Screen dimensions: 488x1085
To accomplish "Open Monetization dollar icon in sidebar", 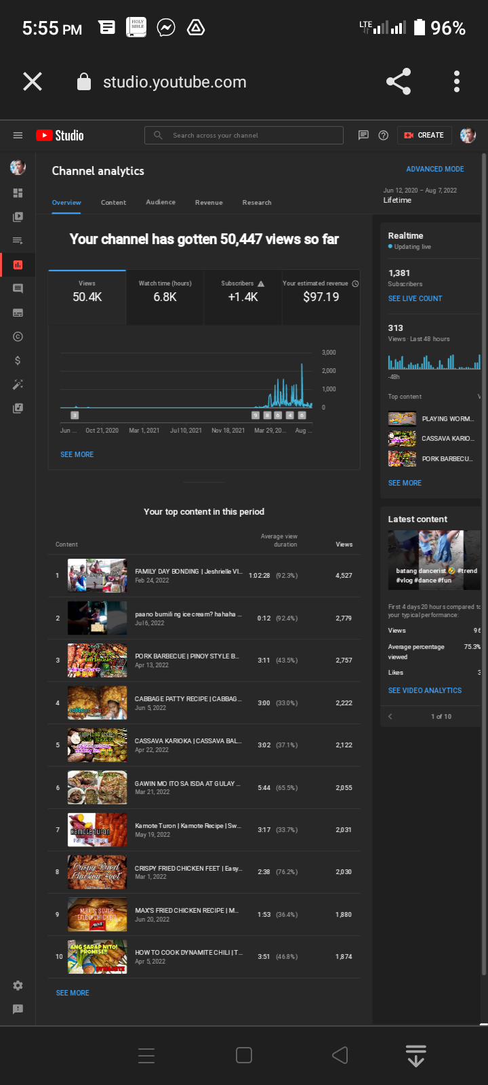I will coord(18,360).
